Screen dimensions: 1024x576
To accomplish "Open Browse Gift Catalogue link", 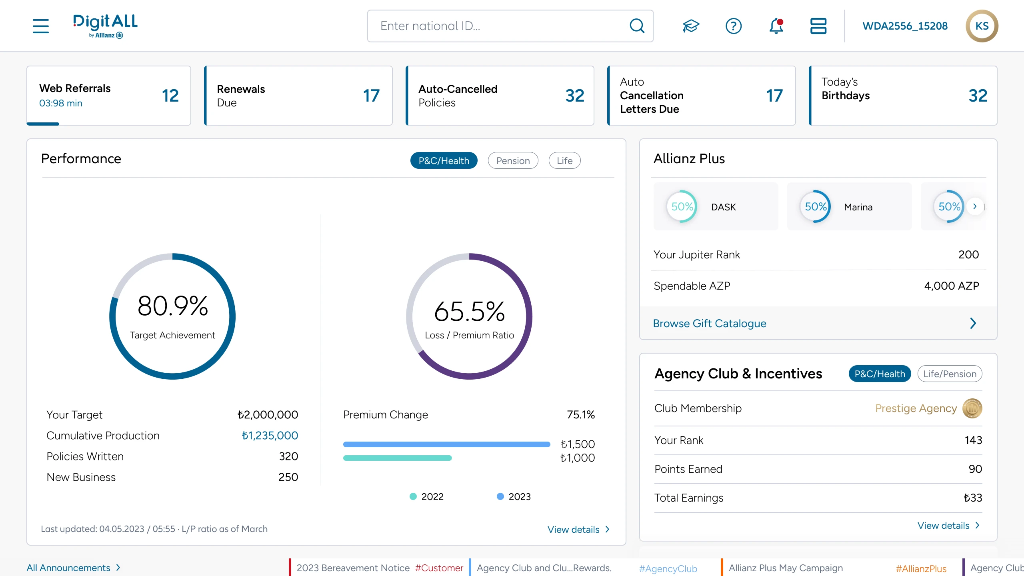I will tap(710, 323).
